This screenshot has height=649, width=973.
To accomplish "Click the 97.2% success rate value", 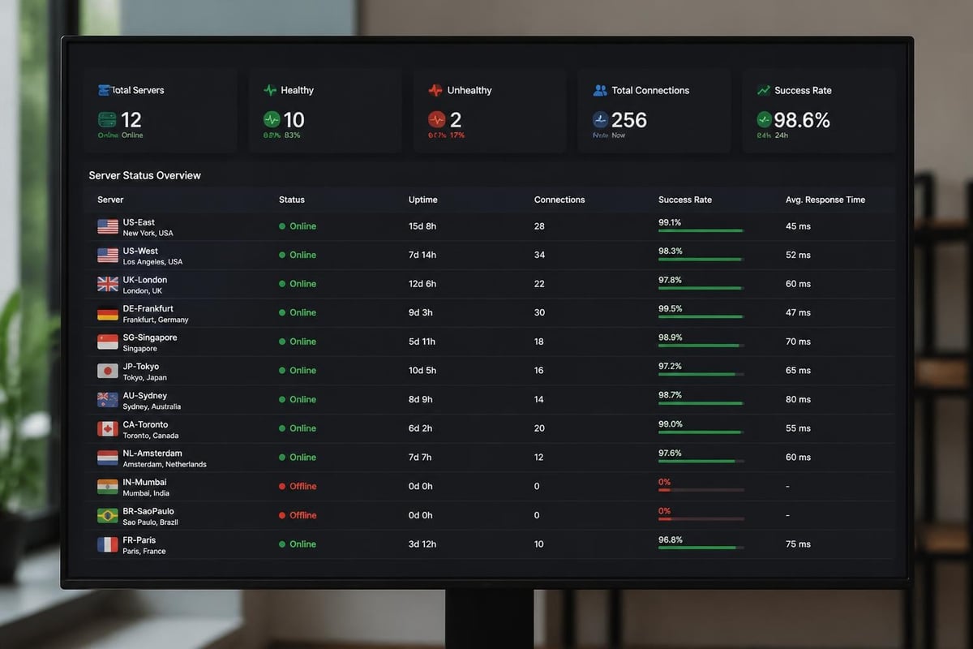I will [x=671, y=366].
